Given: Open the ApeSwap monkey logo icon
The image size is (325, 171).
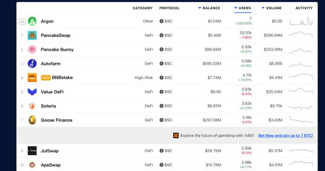Looking at the screenshot, I should point(32,165).
